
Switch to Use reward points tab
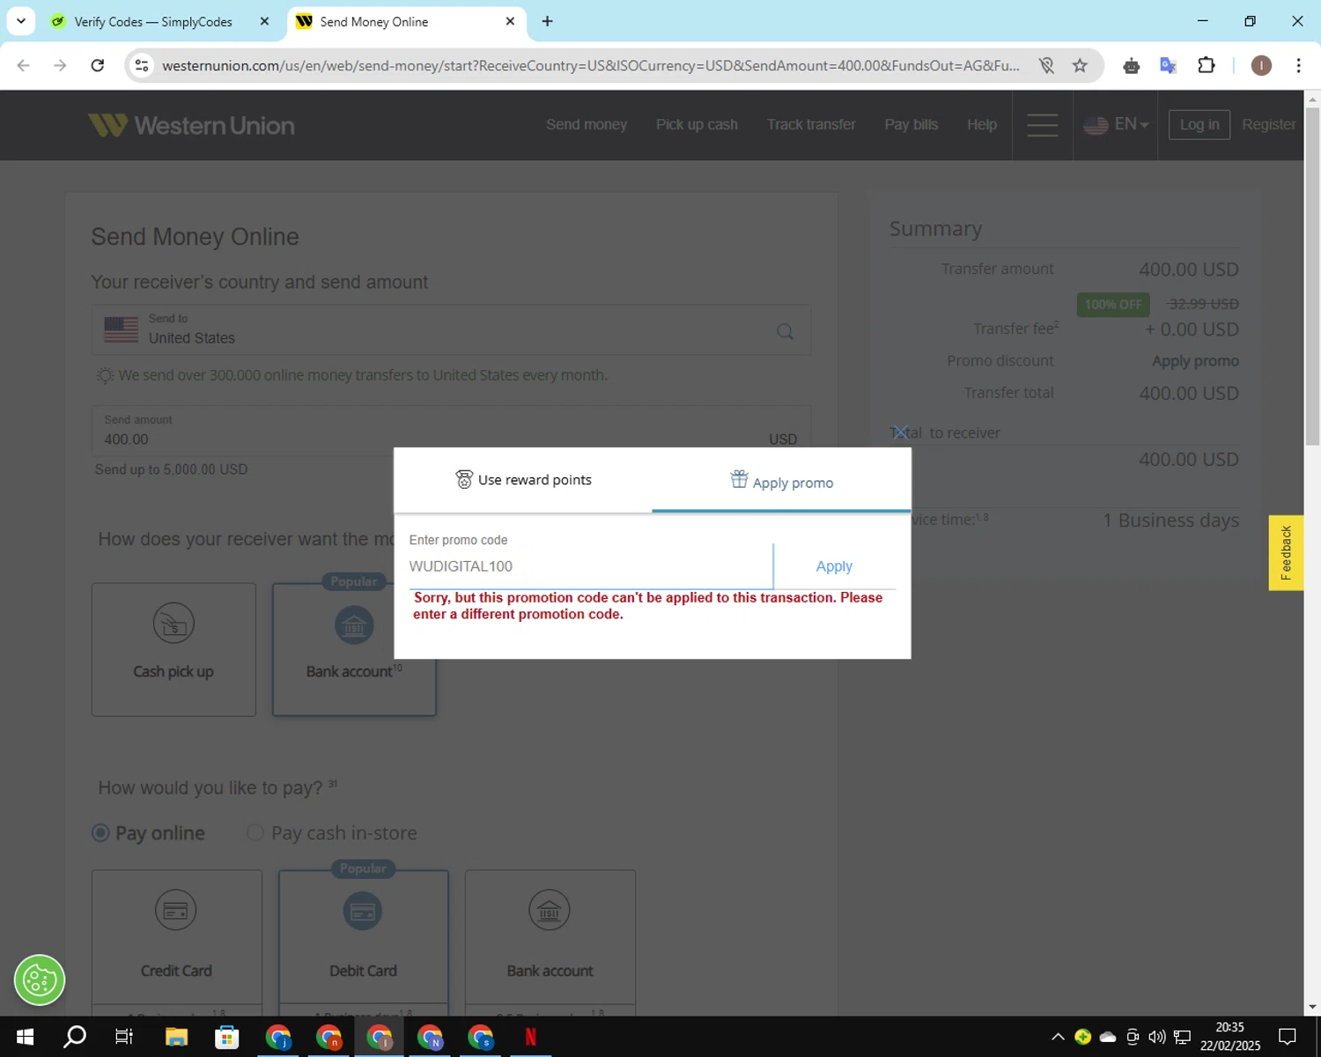click(x=523, y=480)
